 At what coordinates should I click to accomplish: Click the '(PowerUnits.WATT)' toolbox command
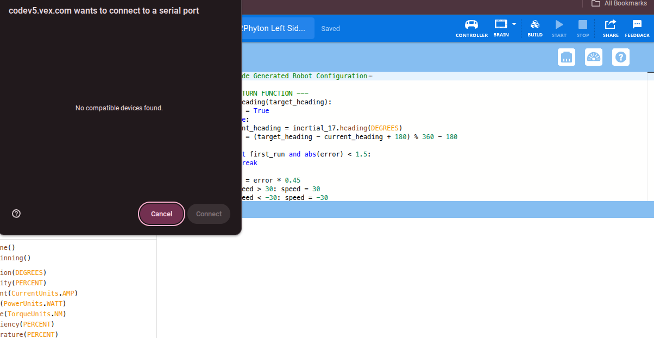[x=33, y=303]
